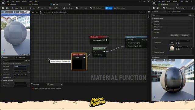Expand the TexCoord node's bottom chevron
195x110 pixels.
99,43
